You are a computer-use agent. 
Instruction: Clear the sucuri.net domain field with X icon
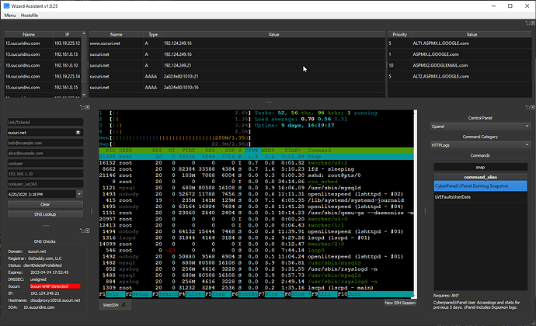point(78,132)
